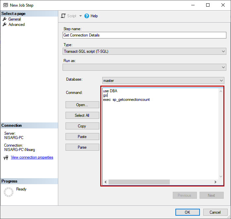This screenshot has width=231, height=219.
Task: Click the Script toolbar icon
Action: coord(63,16)
